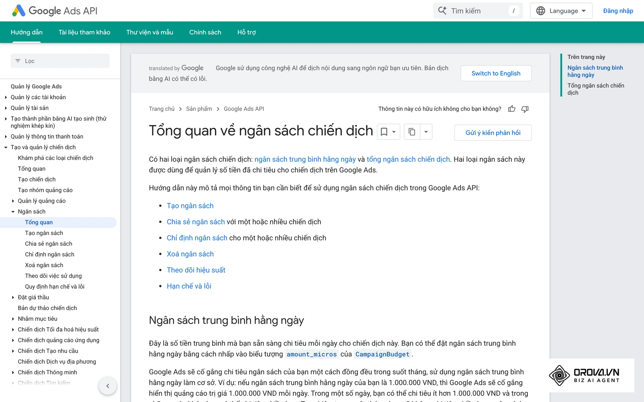This screenshot has height=402, width=644.
Task: Jump to Tổng ngân sách chiến dịch in page contents
Action: pos(596,89)
